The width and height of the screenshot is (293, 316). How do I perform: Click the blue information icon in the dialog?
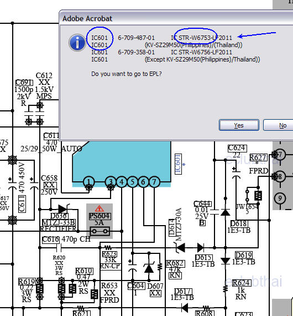point(77,43)
